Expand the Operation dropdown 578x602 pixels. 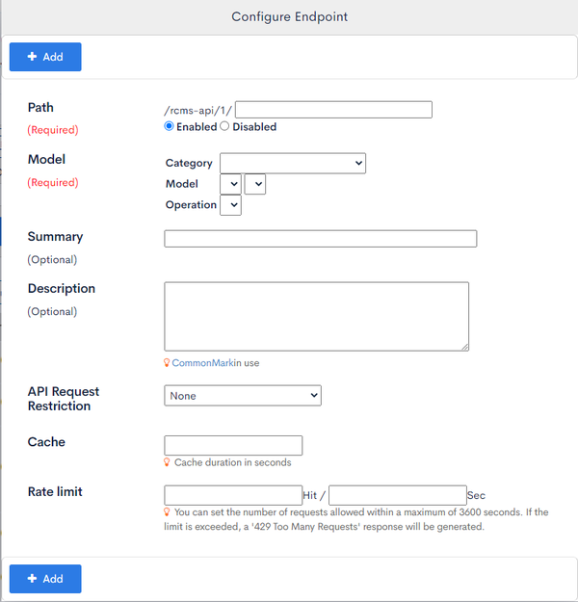tap(230, 205)
